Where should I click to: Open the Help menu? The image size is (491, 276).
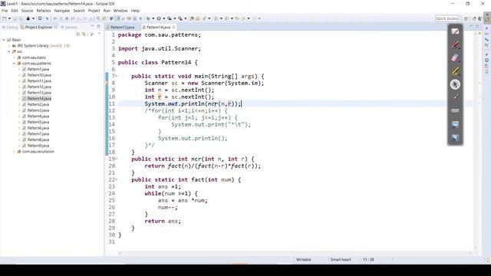click(135, 11)
